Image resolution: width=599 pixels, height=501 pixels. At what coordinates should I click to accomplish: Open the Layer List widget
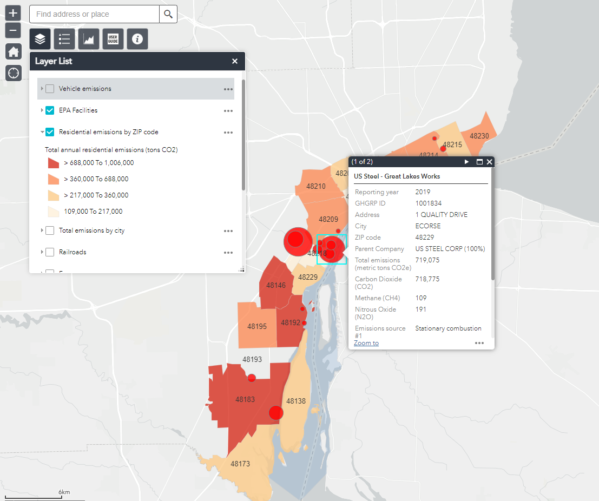pos(40,39)
